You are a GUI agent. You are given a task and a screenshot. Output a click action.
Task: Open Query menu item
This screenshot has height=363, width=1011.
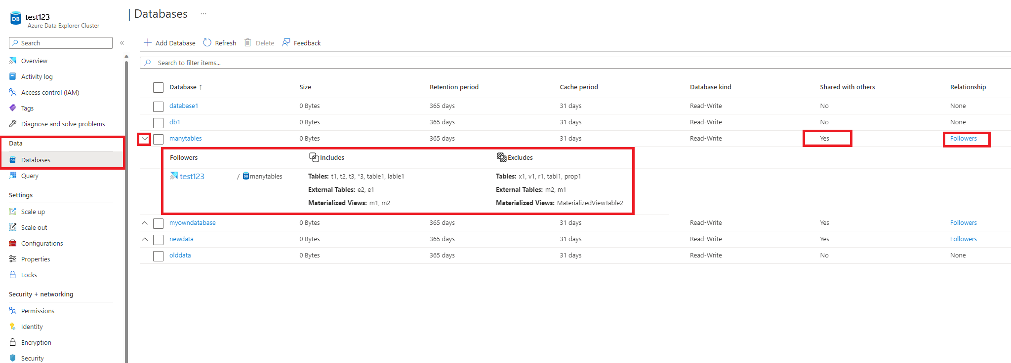pyautogui.click(x=30, y=176)
